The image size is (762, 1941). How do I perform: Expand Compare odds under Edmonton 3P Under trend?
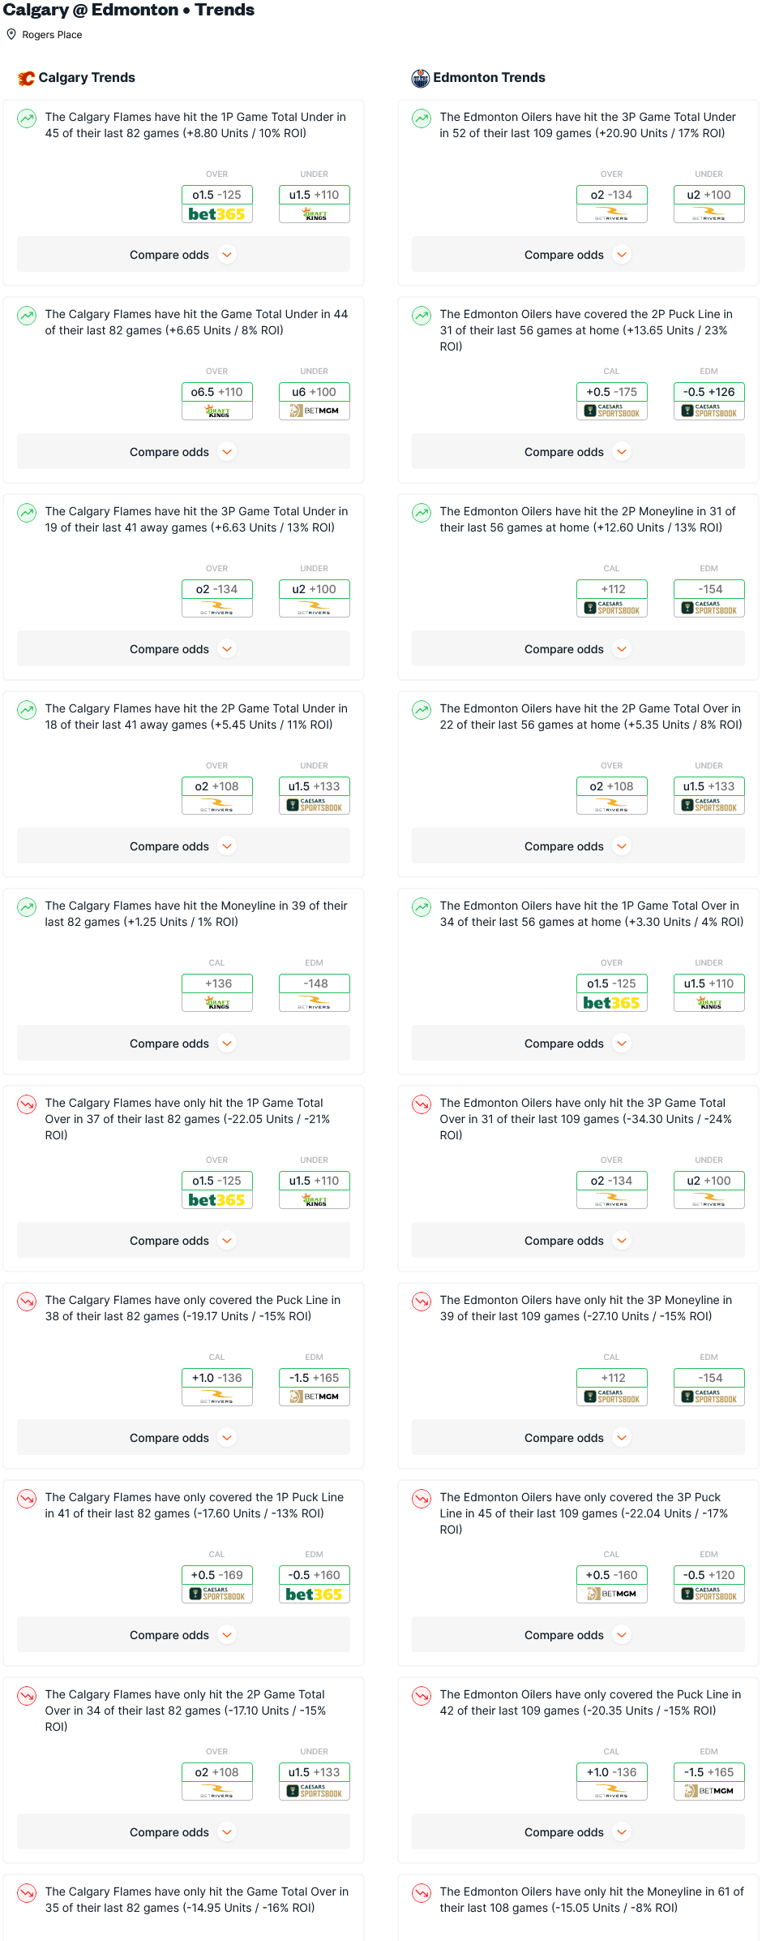coord(578,255)
